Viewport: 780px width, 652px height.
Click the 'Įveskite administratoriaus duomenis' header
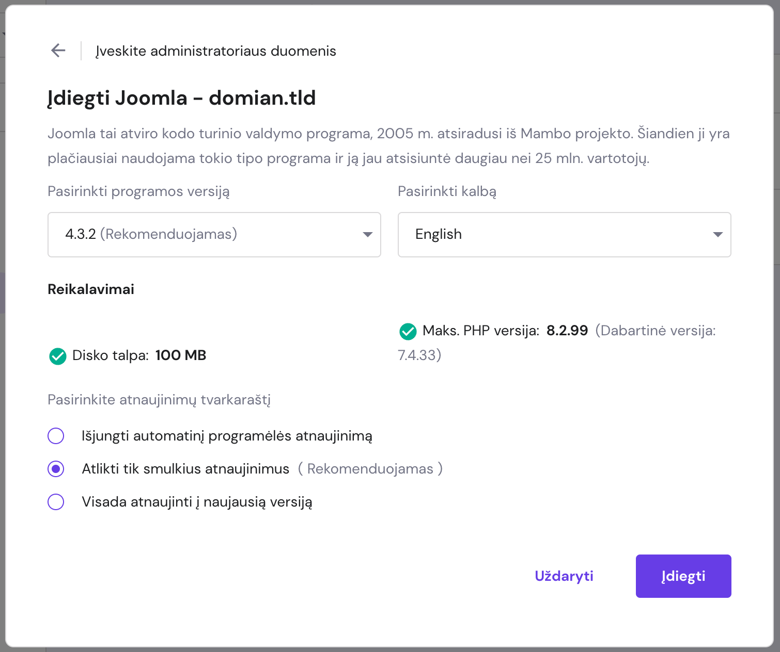[x=215, y=51]
